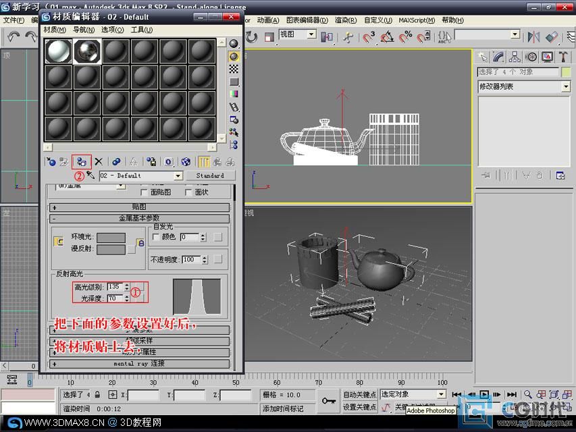Click Get Material icon in Material Editor
The height and width of the screenshot is (432, 576).
(51, 161)
